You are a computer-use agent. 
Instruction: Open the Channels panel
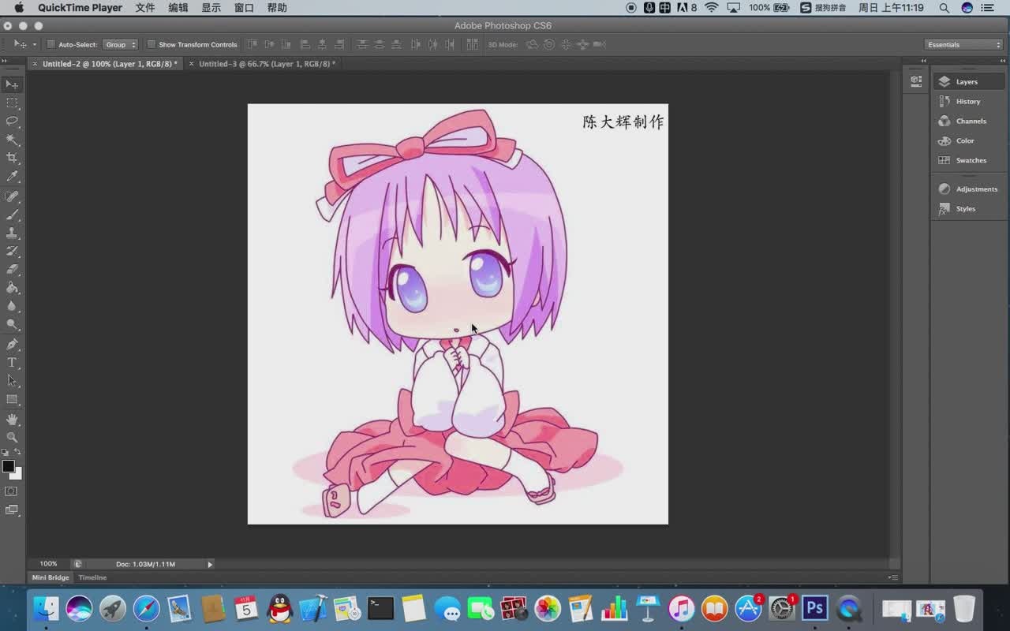[968, 121]
